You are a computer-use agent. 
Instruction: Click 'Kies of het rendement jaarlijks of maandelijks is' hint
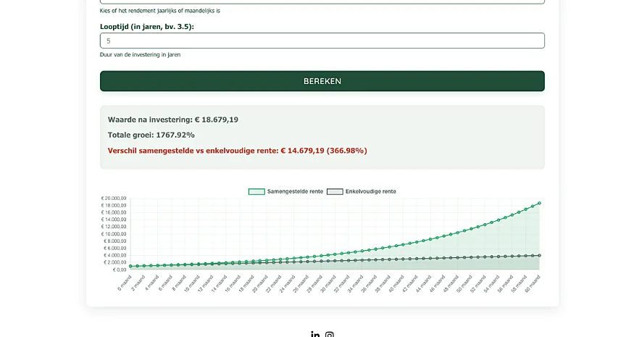(159, 11)
